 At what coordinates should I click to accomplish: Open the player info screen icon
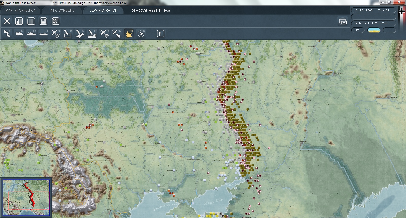coord(19,21)
